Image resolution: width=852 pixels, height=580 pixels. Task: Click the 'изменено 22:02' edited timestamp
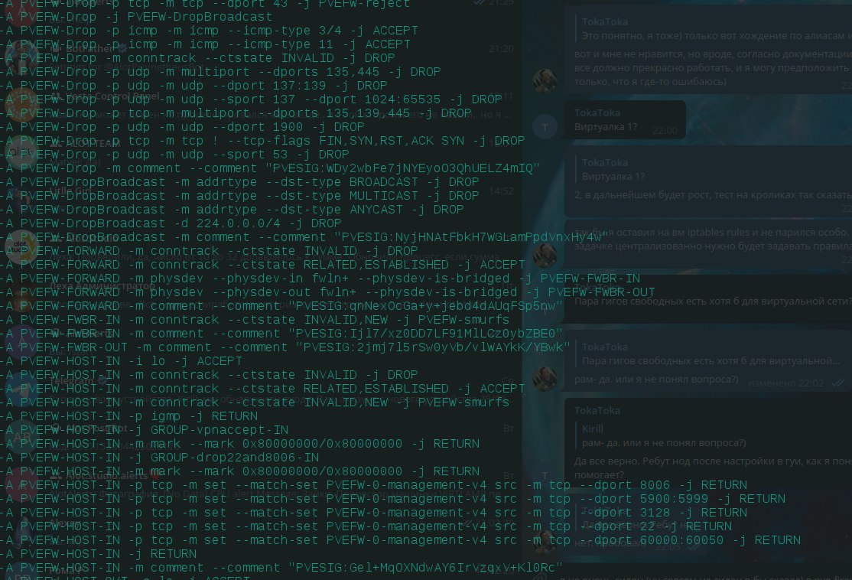click(x=785, y=383)
